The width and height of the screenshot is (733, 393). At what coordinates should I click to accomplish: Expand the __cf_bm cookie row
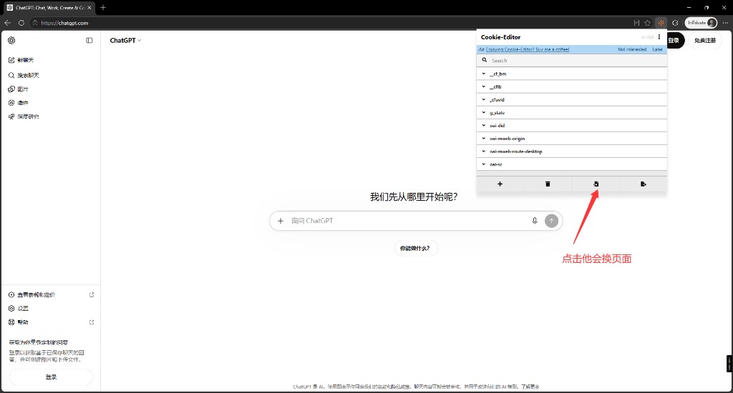tap(572, 74)
